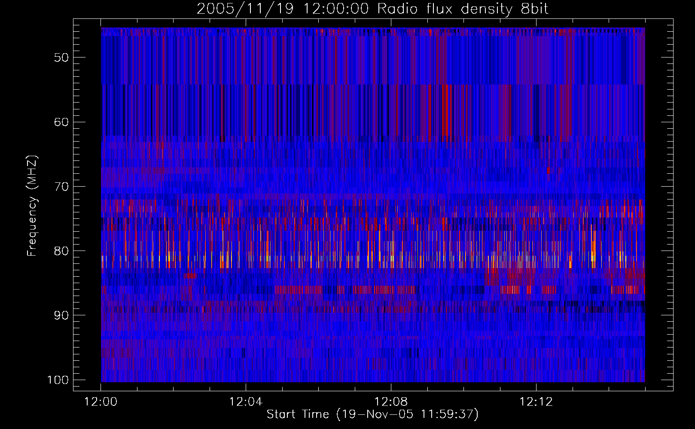Click the plot title '2005/11/19 12:00:00 Radio flux density 8bit'
Image resolution: width=695 pixels, height=429 pixels.
tap(372, 9)
